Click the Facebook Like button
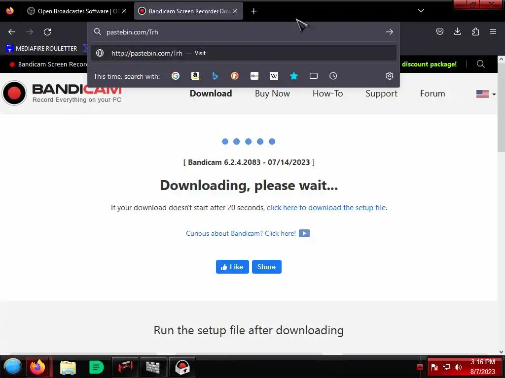The height and width of the screenshot is (378, 505). [232, 267]
